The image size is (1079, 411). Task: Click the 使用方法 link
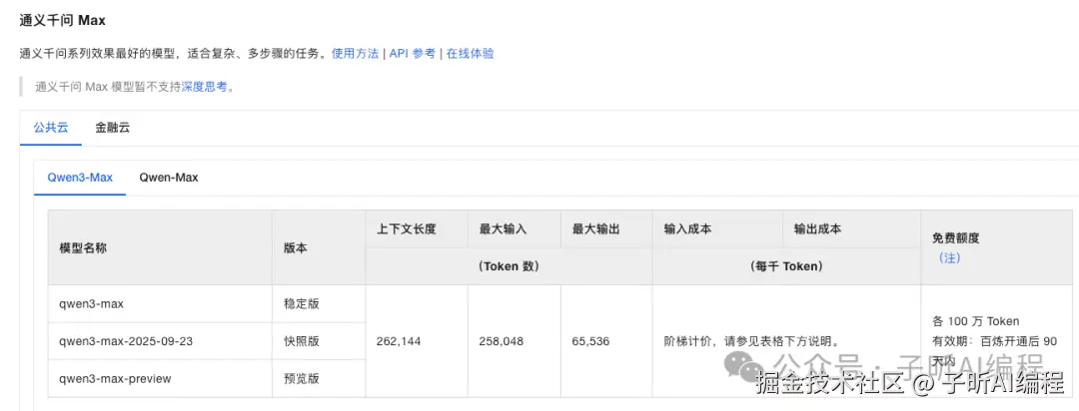[355, 53]
